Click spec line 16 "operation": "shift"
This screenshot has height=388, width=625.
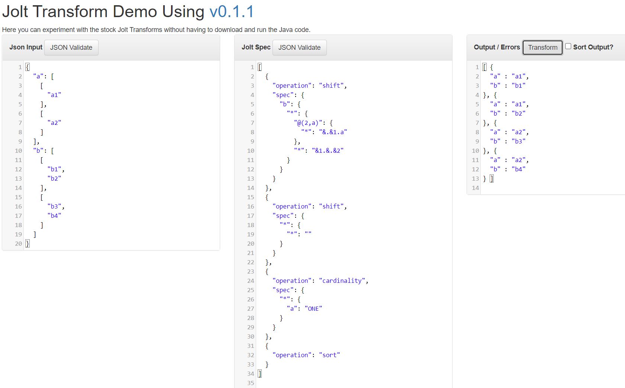[x=310, y=206]
